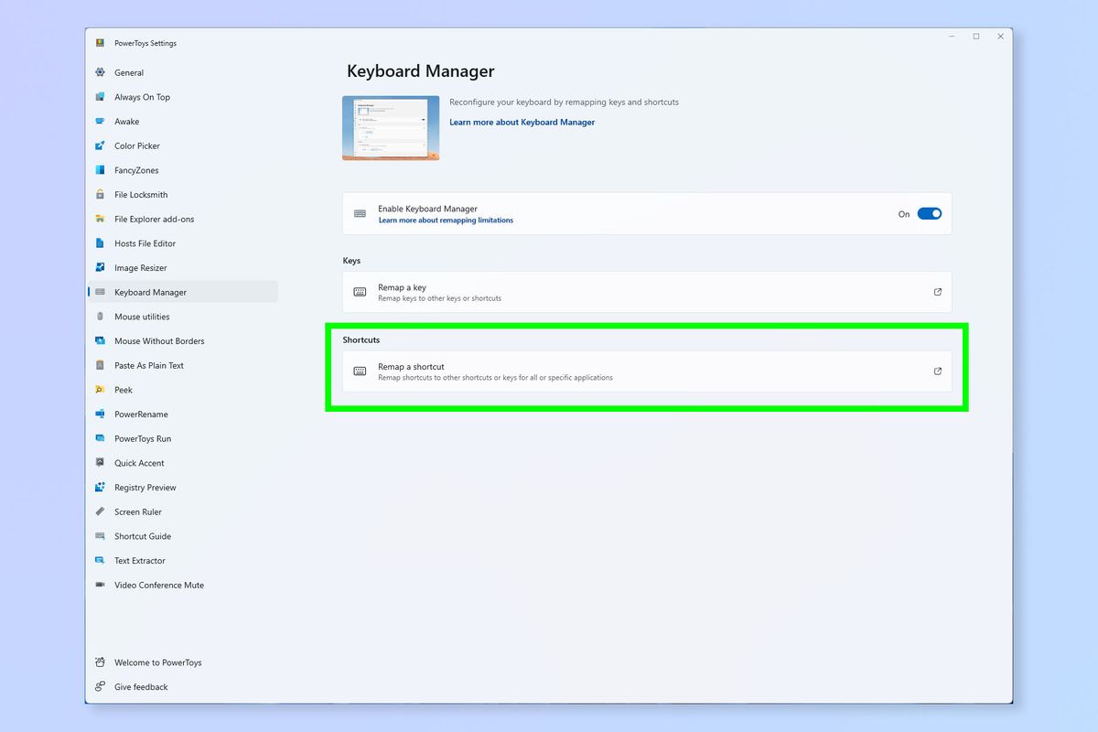This screenshot has height=732, width=1098.
Task: Open Awake settings from the sidebar
Action: click(127, 121)
